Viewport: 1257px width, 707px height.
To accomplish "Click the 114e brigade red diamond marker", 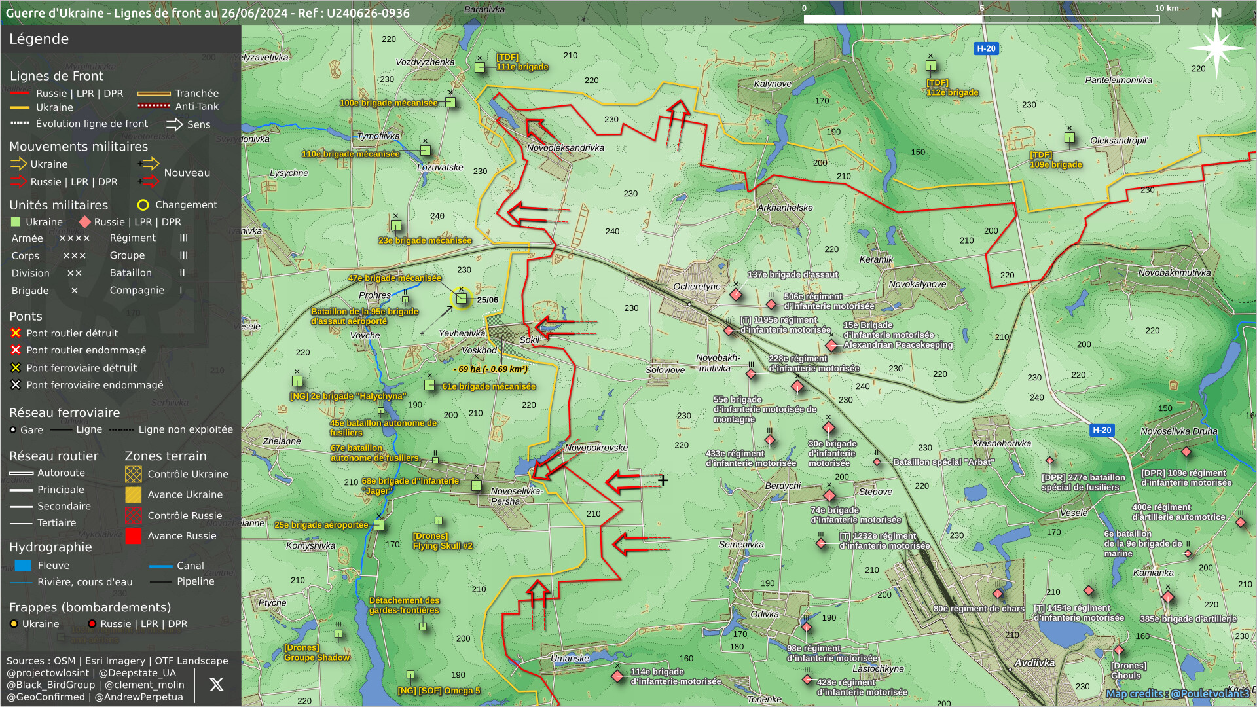I will 617,676.
